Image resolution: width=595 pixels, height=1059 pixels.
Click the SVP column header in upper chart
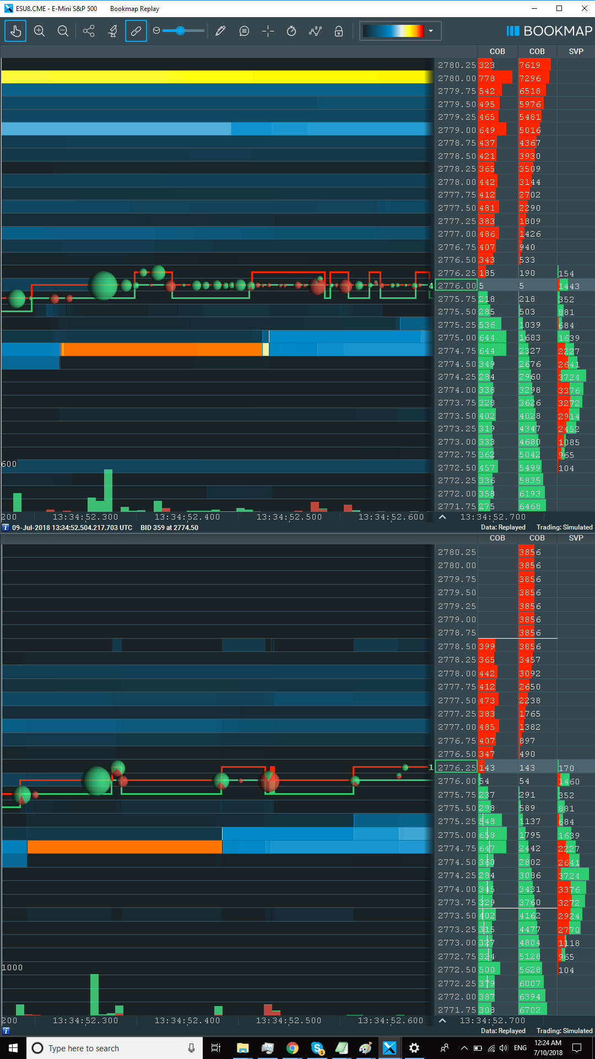(576, 51)
